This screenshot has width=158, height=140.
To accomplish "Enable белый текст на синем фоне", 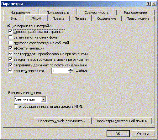I will coord(10,37).
